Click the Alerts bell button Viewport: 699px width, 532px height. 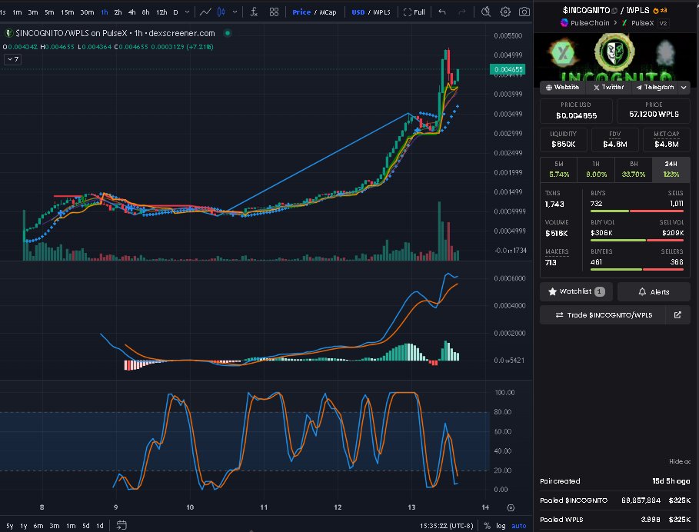tap(654, 292)
